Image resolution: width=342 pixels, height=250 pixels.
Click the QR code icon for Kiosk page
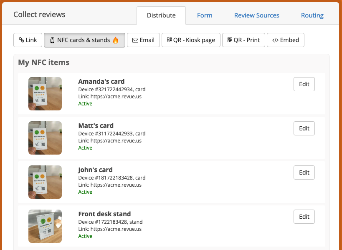(x=169, y=40)
